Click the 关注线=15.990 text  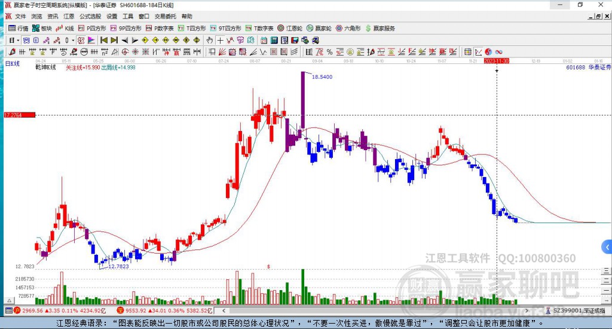point(82,67)
